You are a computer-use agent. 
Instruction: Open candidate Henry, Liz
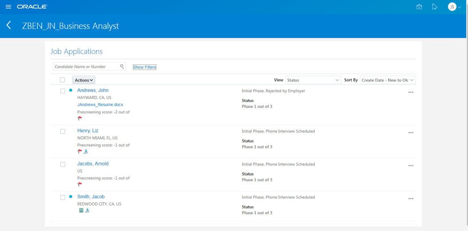pos(88,130)
